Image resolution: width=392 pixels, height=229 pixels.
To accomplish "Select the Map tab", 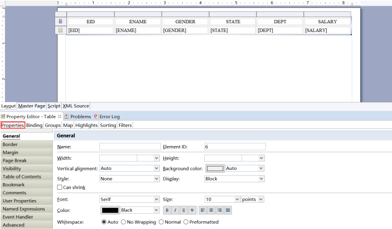I will 68,125.
